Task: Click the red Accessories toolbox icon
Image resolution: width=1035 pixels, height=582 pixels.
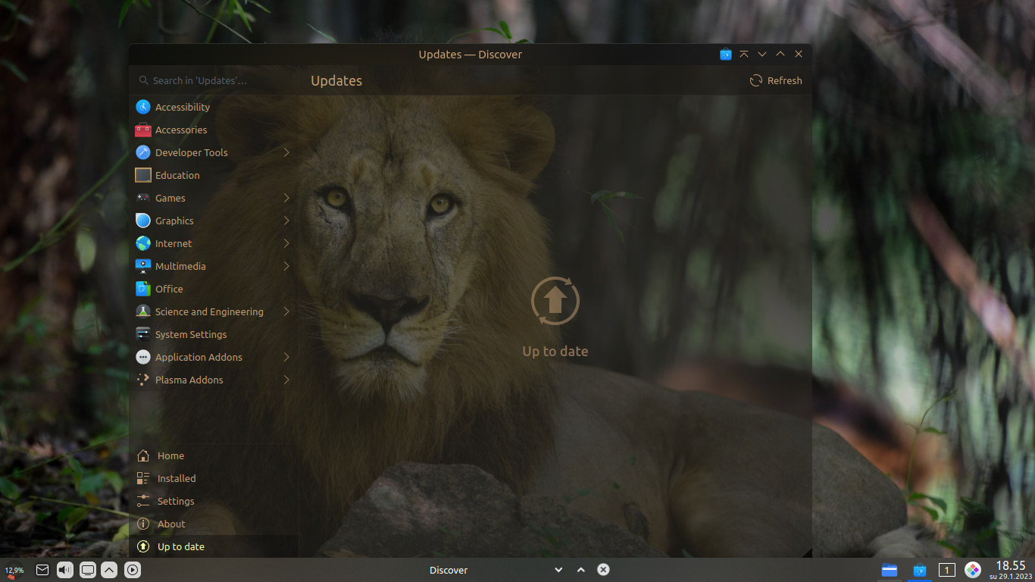Action: (143, 130)
